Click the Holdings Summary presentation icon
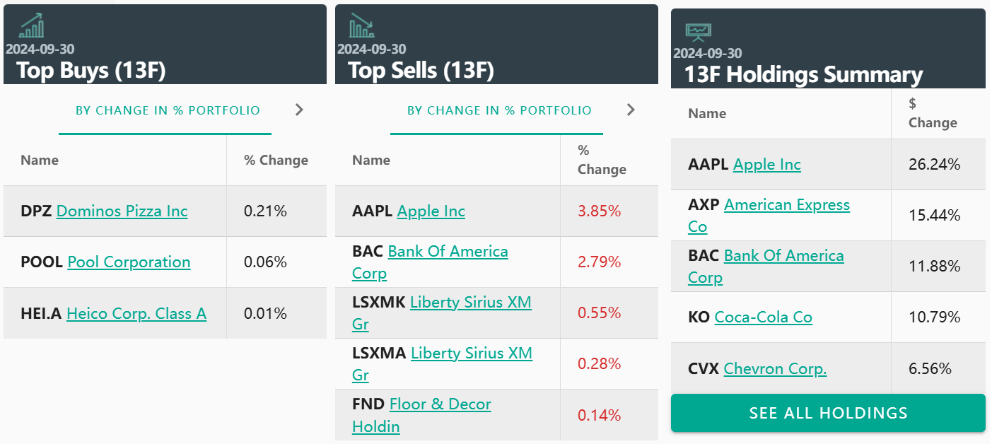 click(698, 31)
